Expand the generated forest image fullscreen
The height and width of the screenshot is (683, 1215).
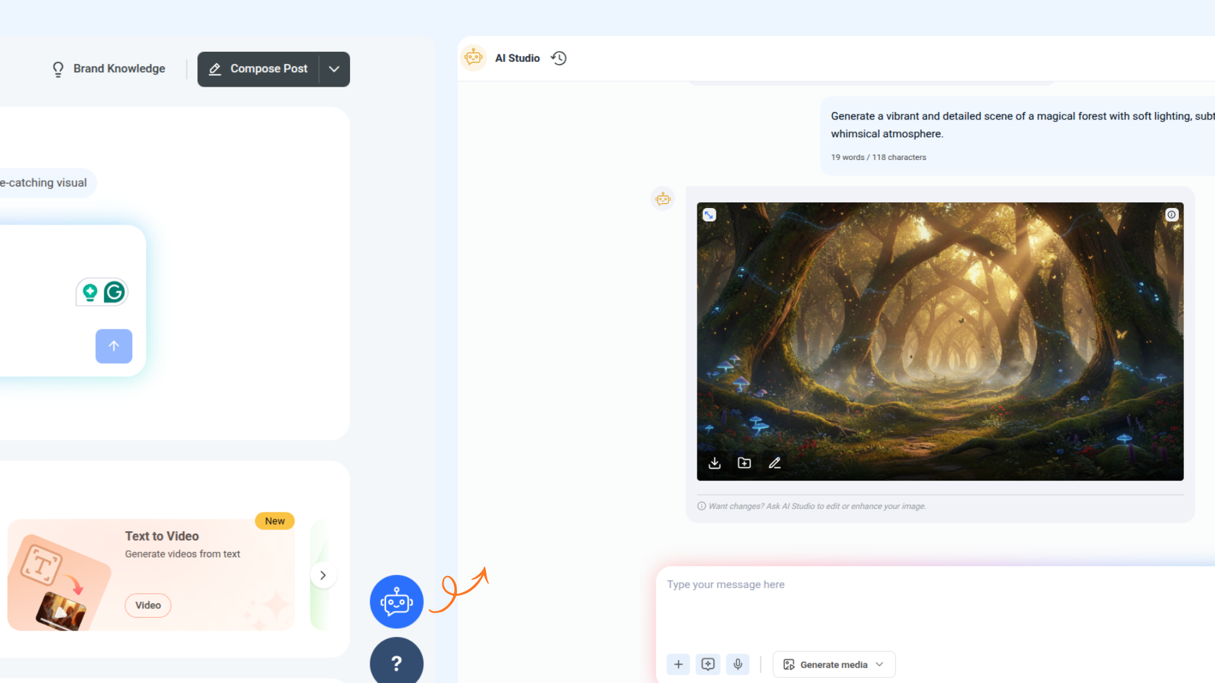pos(709,215)
